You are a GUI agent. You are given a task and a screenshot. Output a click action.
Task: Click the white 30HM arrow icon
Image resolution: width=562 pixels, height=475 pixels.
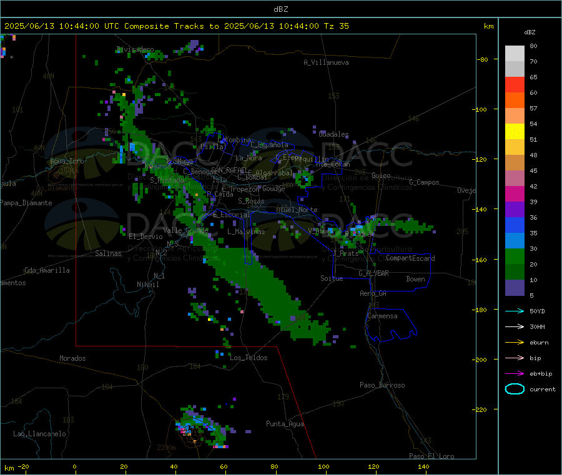click(515, 326)
